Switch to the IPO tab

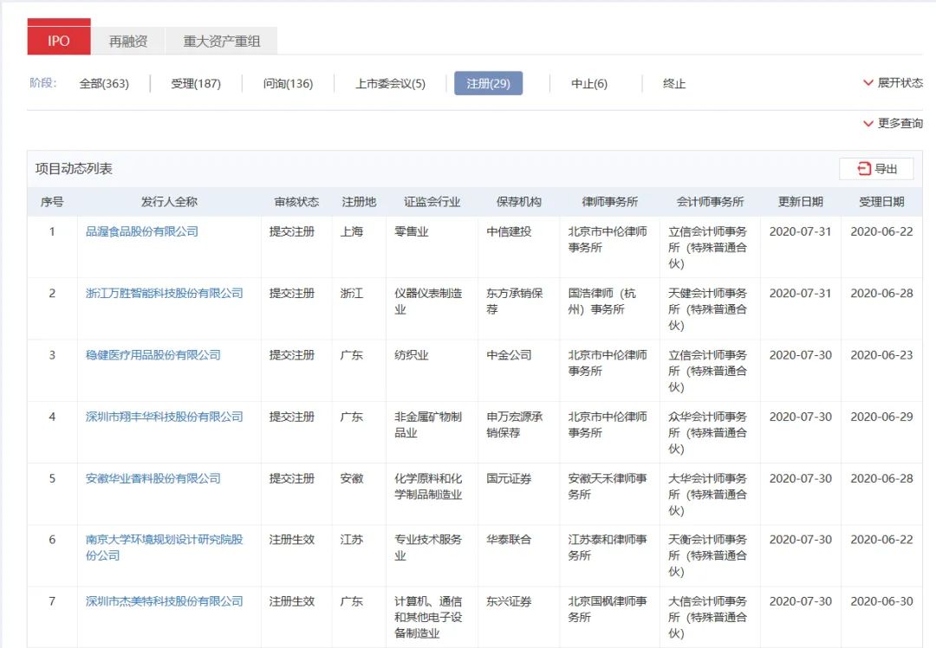pos(58,40)
